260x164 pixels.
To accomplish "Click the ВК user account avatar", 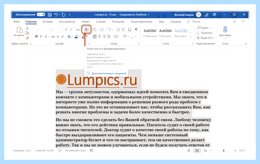I will pyautogui.click(x=198, y=15).
